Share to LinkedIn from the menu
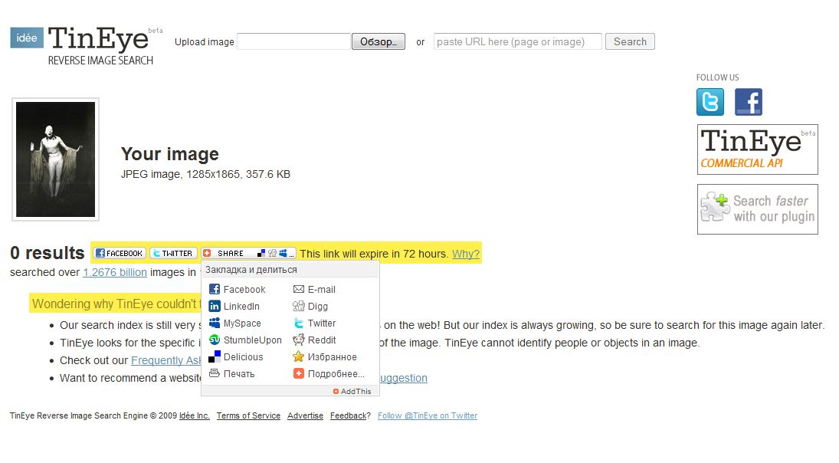 (x=241, y=306)
